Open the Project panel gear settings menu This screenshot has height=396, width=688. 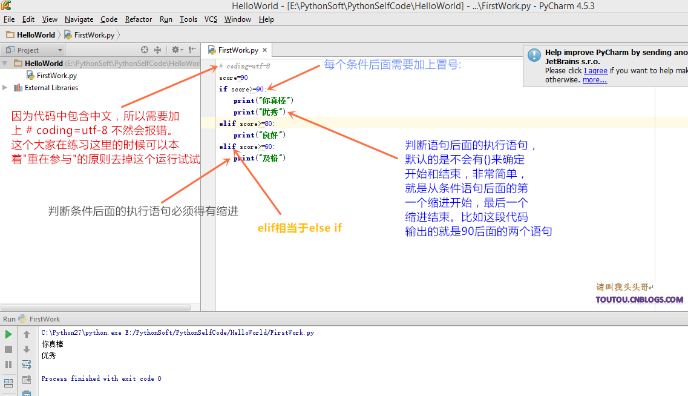point(177,50)
